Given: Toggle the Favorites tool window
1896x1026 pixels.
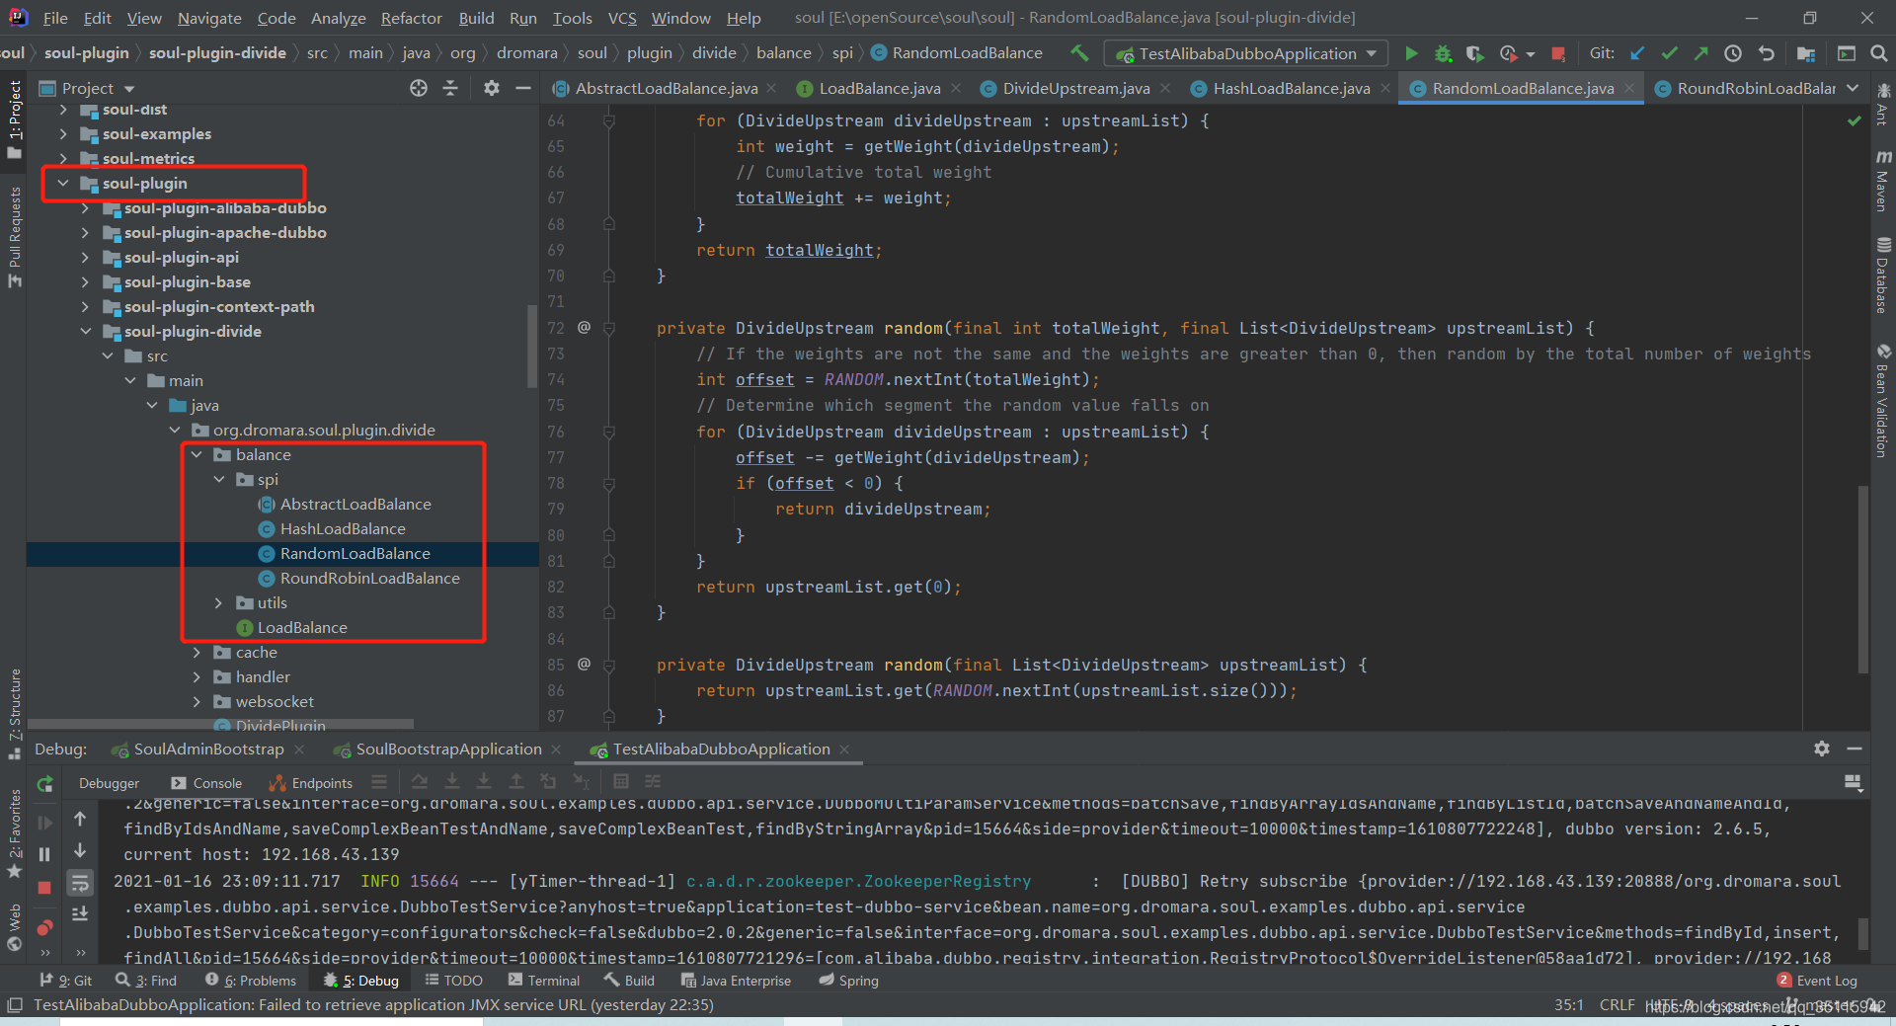Looking at the screenshot, I should click(15, 834).
